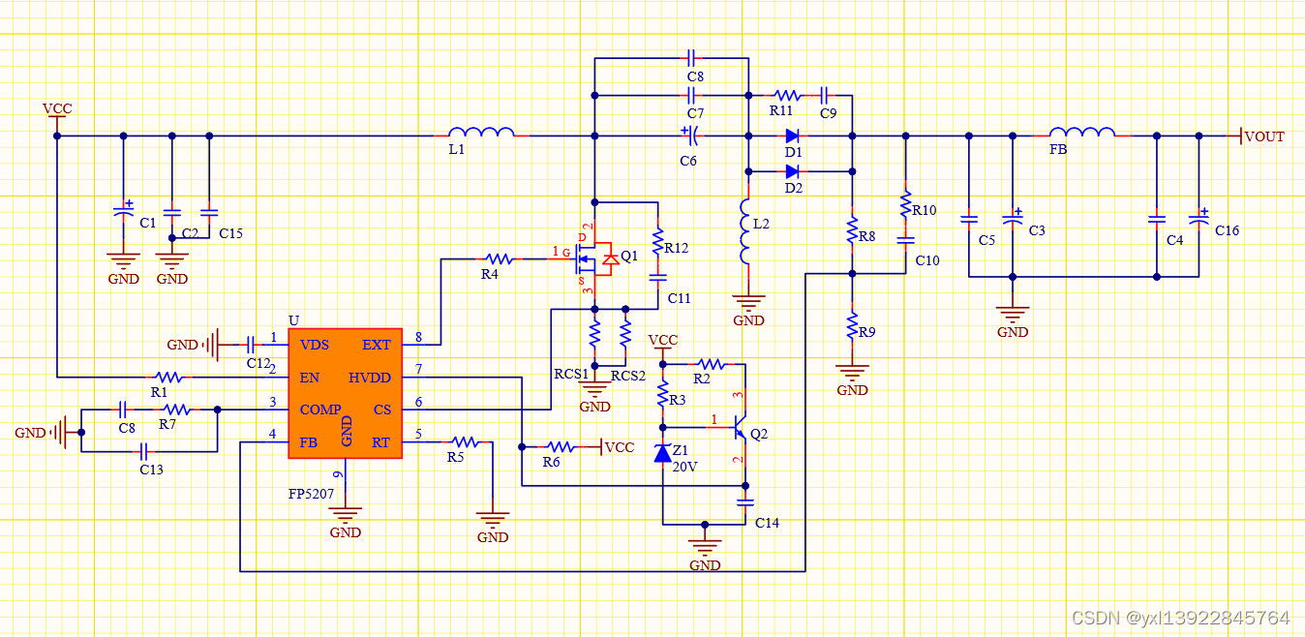Viewport: 1305px width, 637px height.
Task: Click the VCC port beside R6
Action: tap(619, 447)
